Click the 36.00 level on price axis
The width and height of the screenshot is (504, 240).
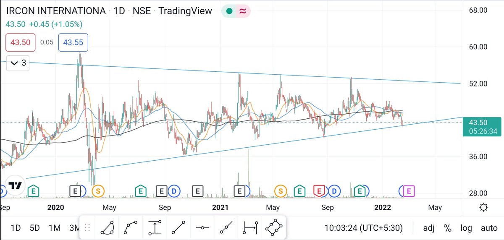tap(478, 157)
